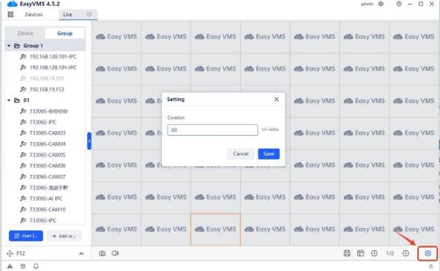Close the Setting dialog
The image size is (440, 271).
coord(277,100)
